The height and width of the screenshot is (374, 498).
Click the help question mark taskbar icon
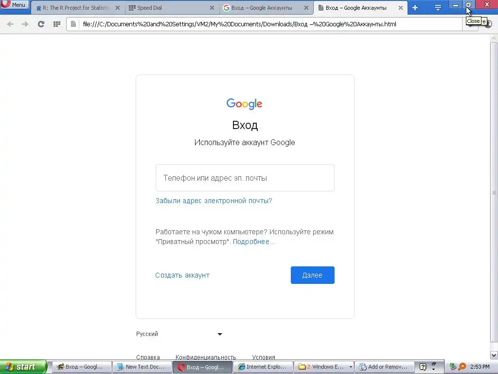pos(423,367)
